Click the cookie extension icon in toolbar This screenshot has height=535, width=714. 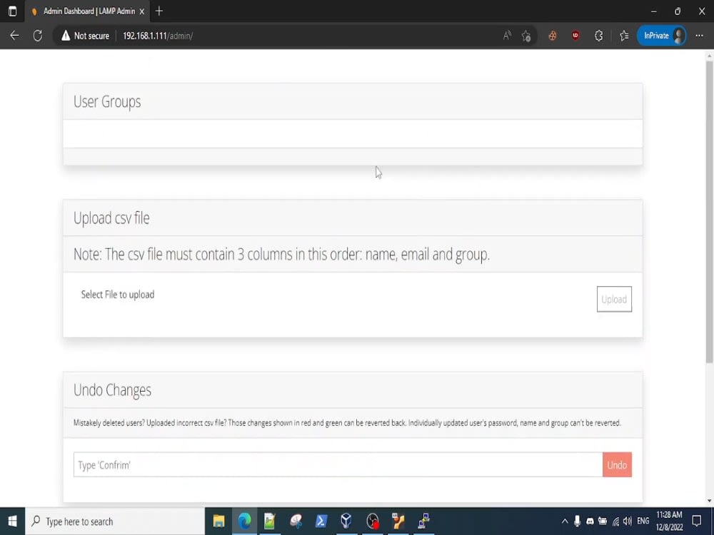tap(552, 35)
